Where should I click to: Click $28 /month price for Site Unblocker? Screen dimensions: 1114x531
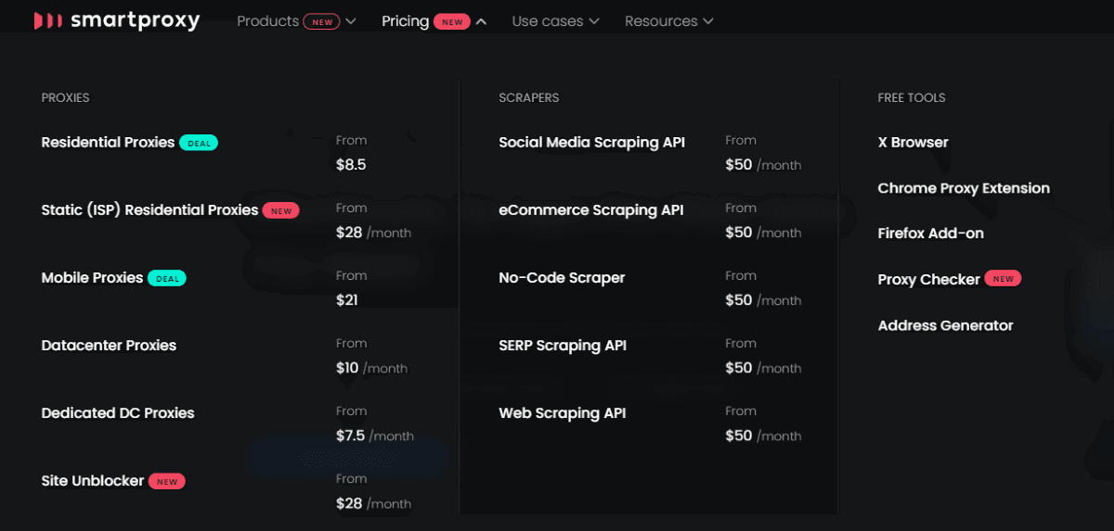pos(373,503)
